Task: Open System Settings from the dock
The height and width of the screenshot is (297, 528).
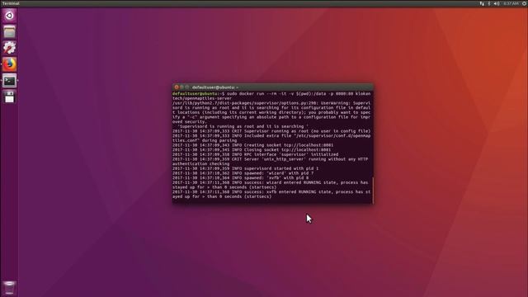Action: click(9, 48)
